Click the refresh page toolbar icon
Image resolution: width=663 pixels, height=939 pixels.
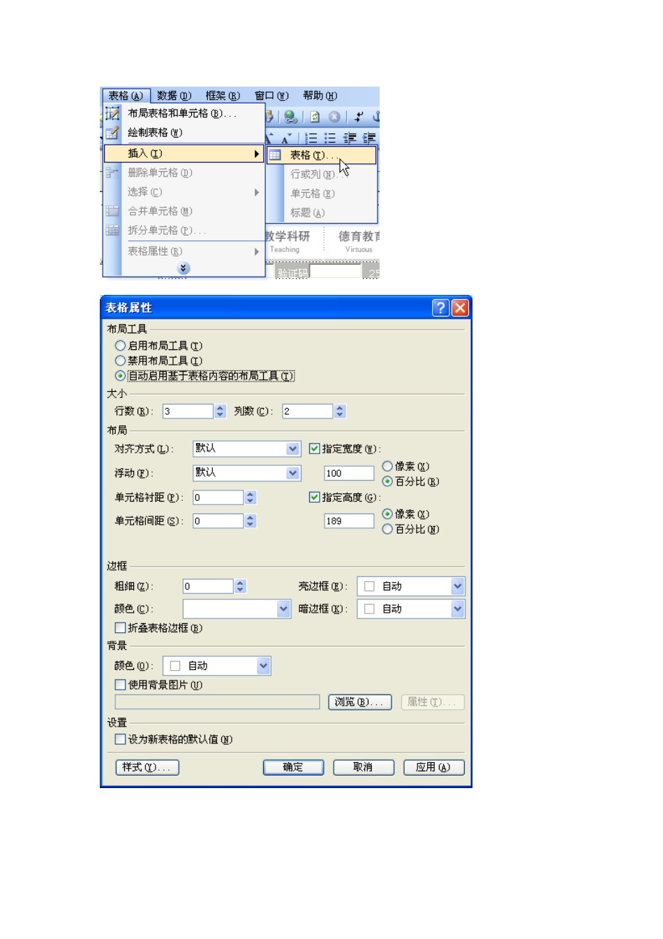point(315,117)
